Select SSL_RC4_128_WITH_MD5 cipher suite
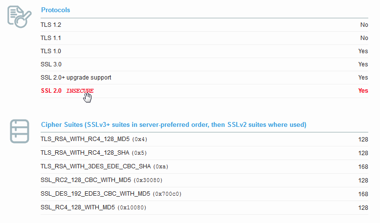380x223 pixels. (x=93, y=207)
